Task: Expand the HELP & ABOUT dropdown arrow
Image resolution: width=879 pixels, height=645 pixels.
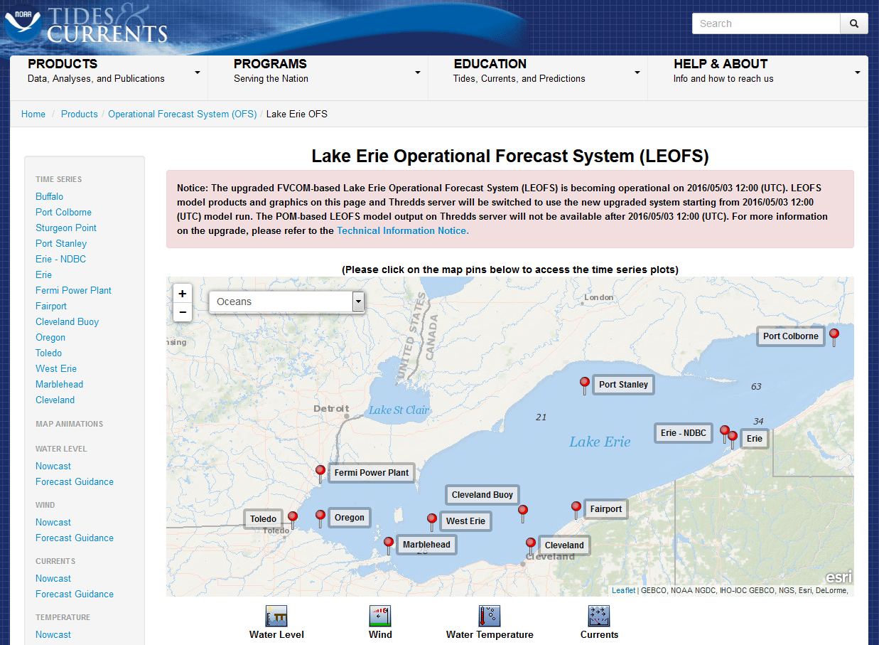Action: coord(856,71)
